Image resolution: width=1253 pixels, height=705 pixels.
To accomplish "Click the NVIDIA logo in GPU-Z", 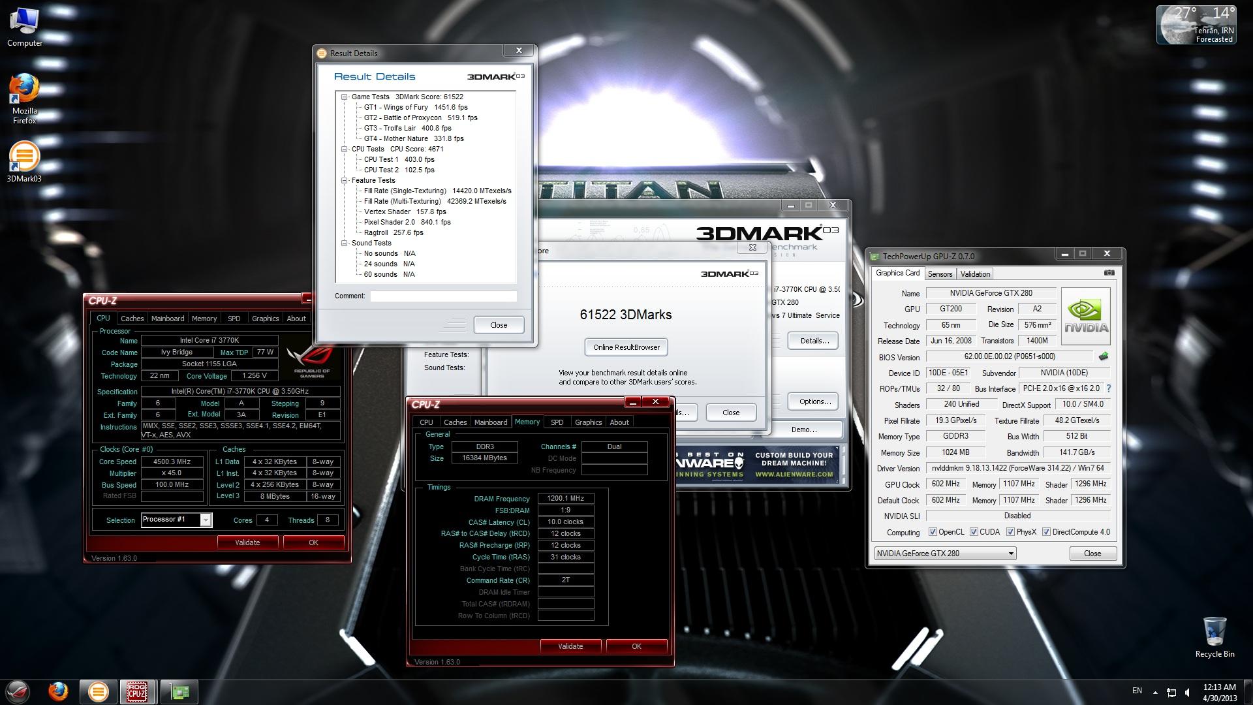I will pos(1086,316).
